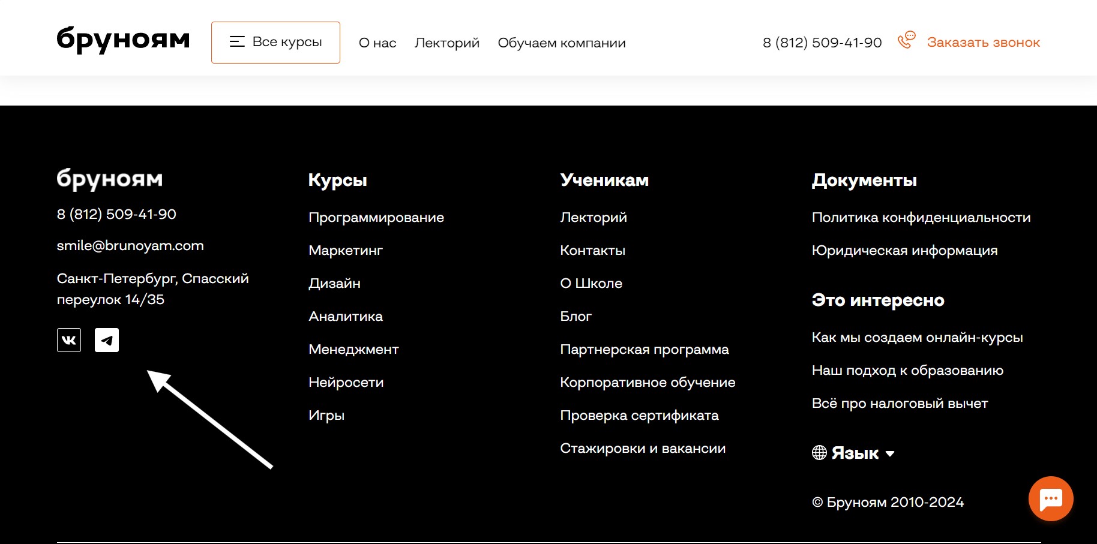This screenshot has height=544, width=1097.
Task: Click the hamburger icon in Все курсы
Action: click(237, 42)
